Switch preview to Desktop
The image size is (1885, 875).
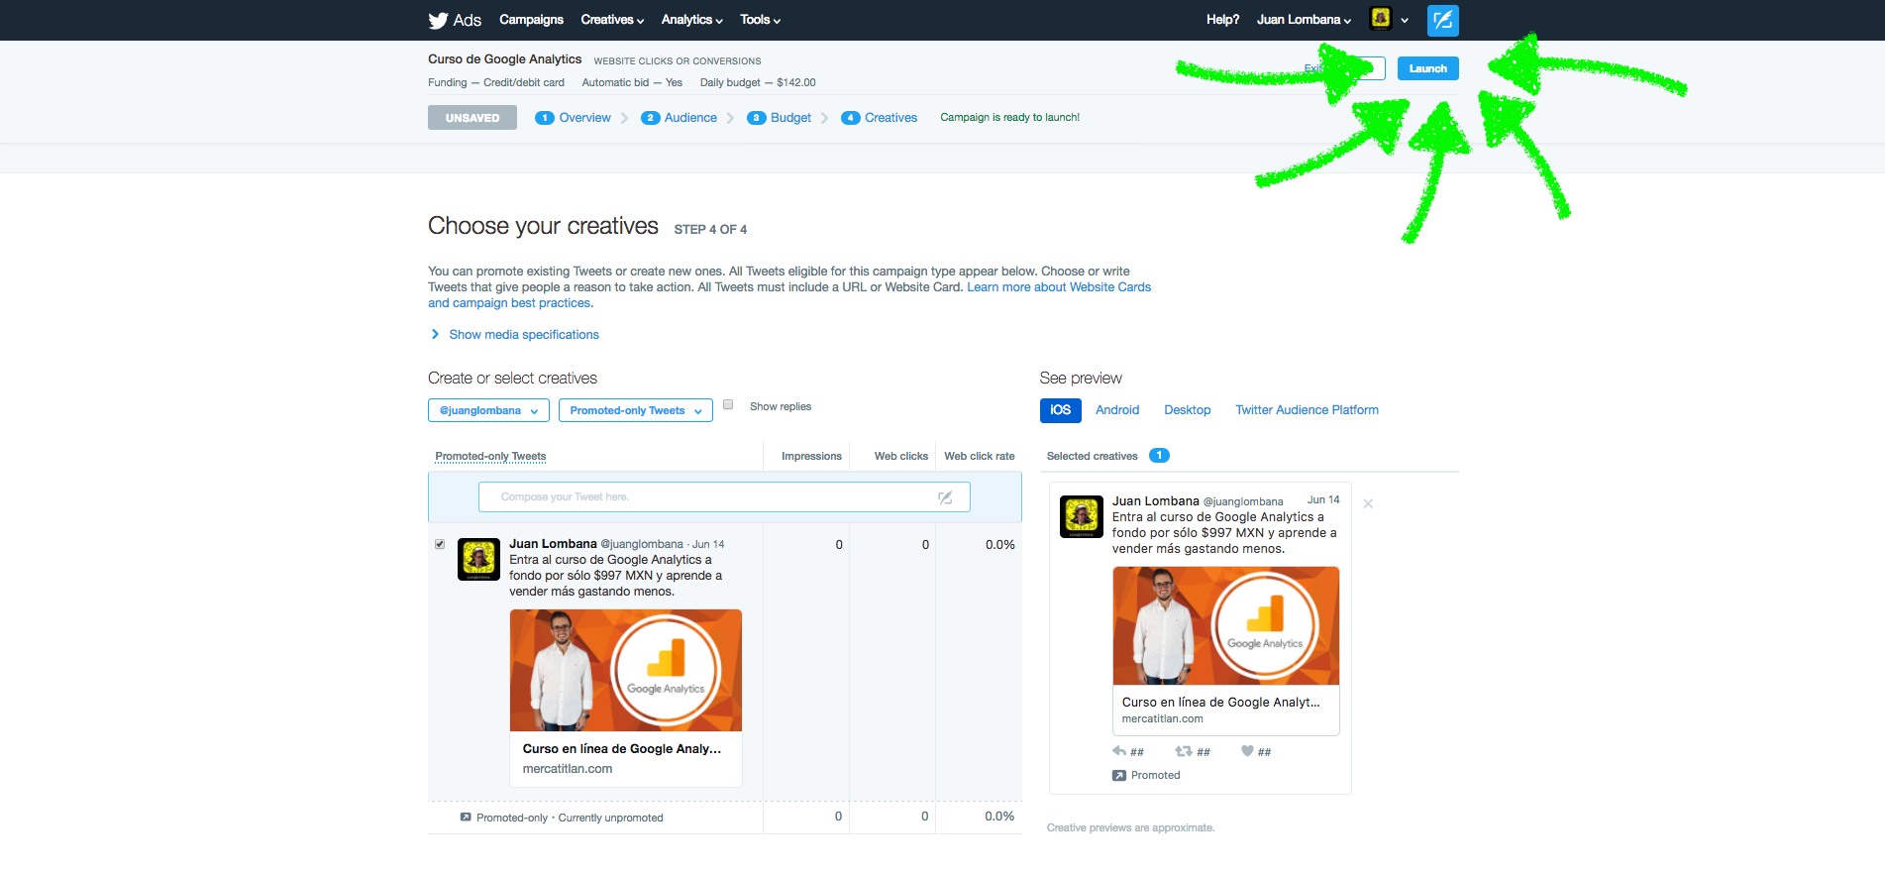(x=1187, y=410)
